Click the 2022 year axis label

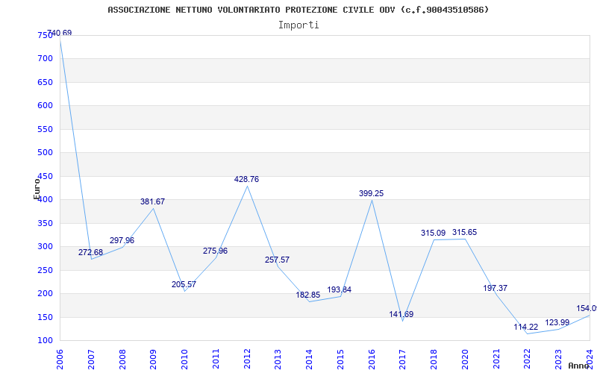[x=528, y=357]
